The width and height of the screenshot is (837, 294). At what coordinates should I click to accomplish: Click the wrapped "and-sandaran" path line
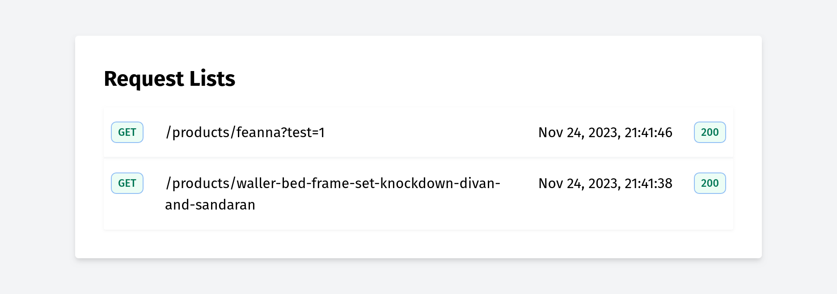point(210,205)
